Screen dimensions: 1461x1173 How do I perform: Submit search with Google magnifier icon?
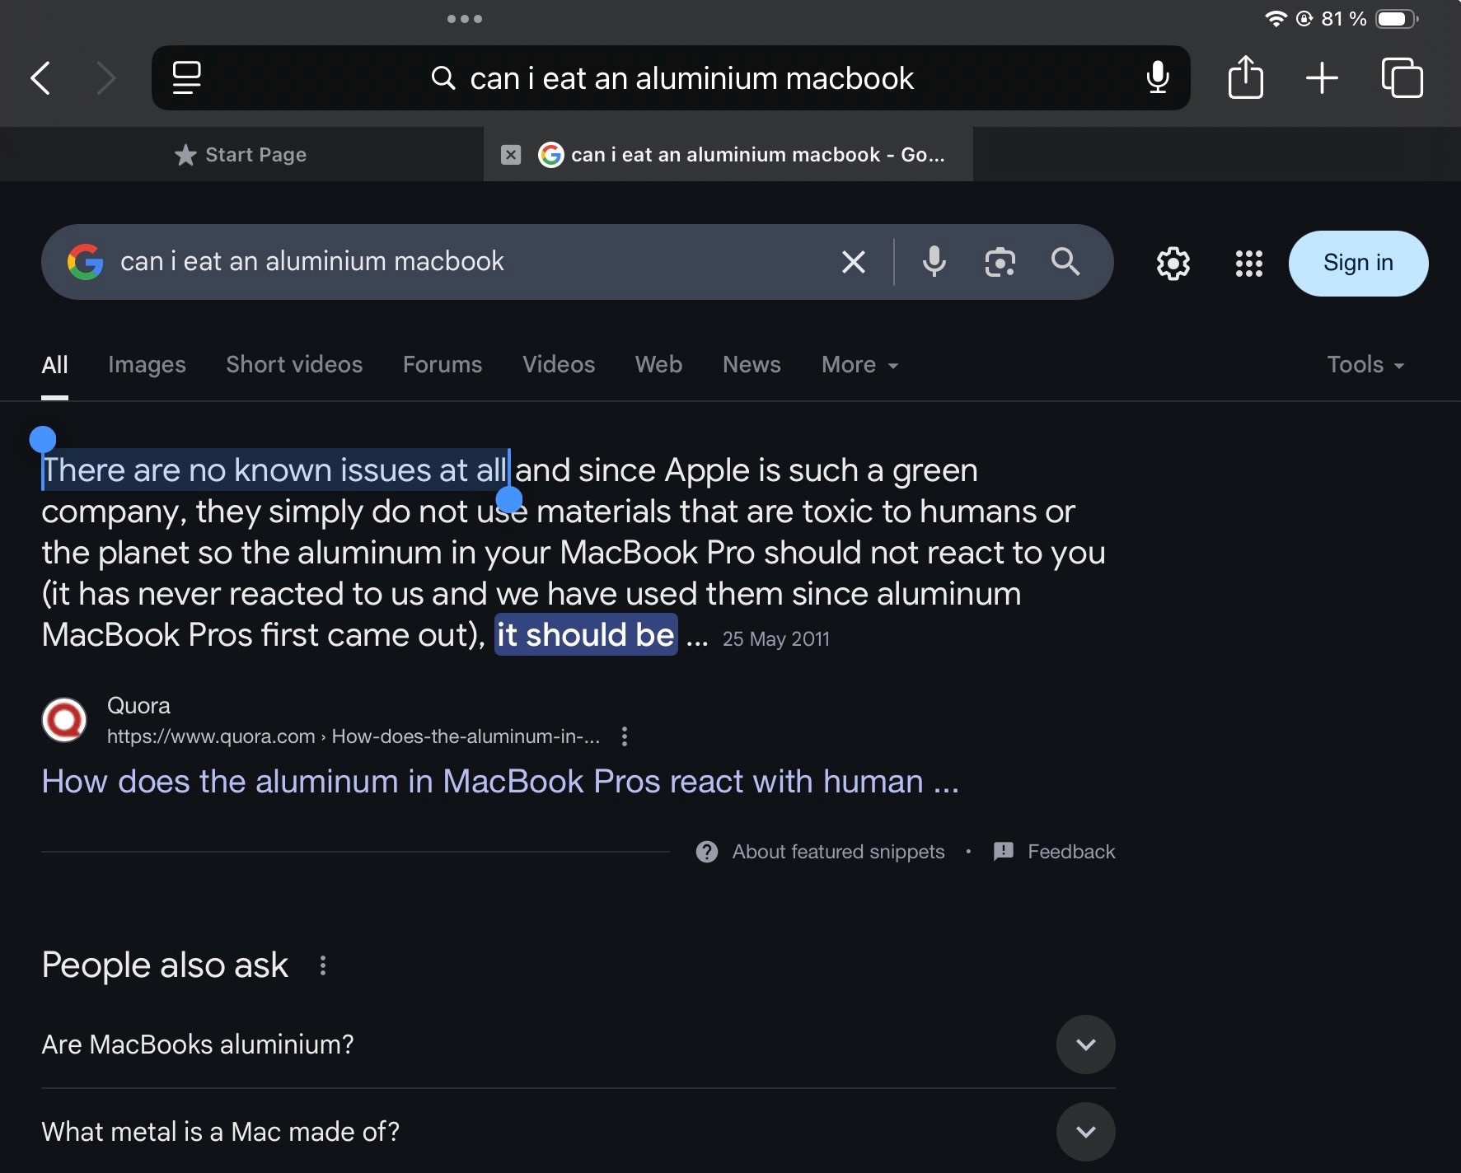(x=1065, y=262)
